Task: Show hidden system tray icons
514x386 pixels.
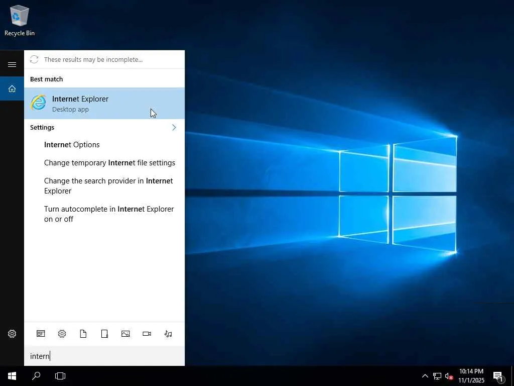Action: [x=425, y=376]
